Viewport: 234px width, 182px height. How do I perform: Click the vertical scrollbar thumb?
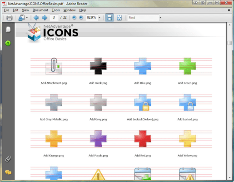coord(229,43)
